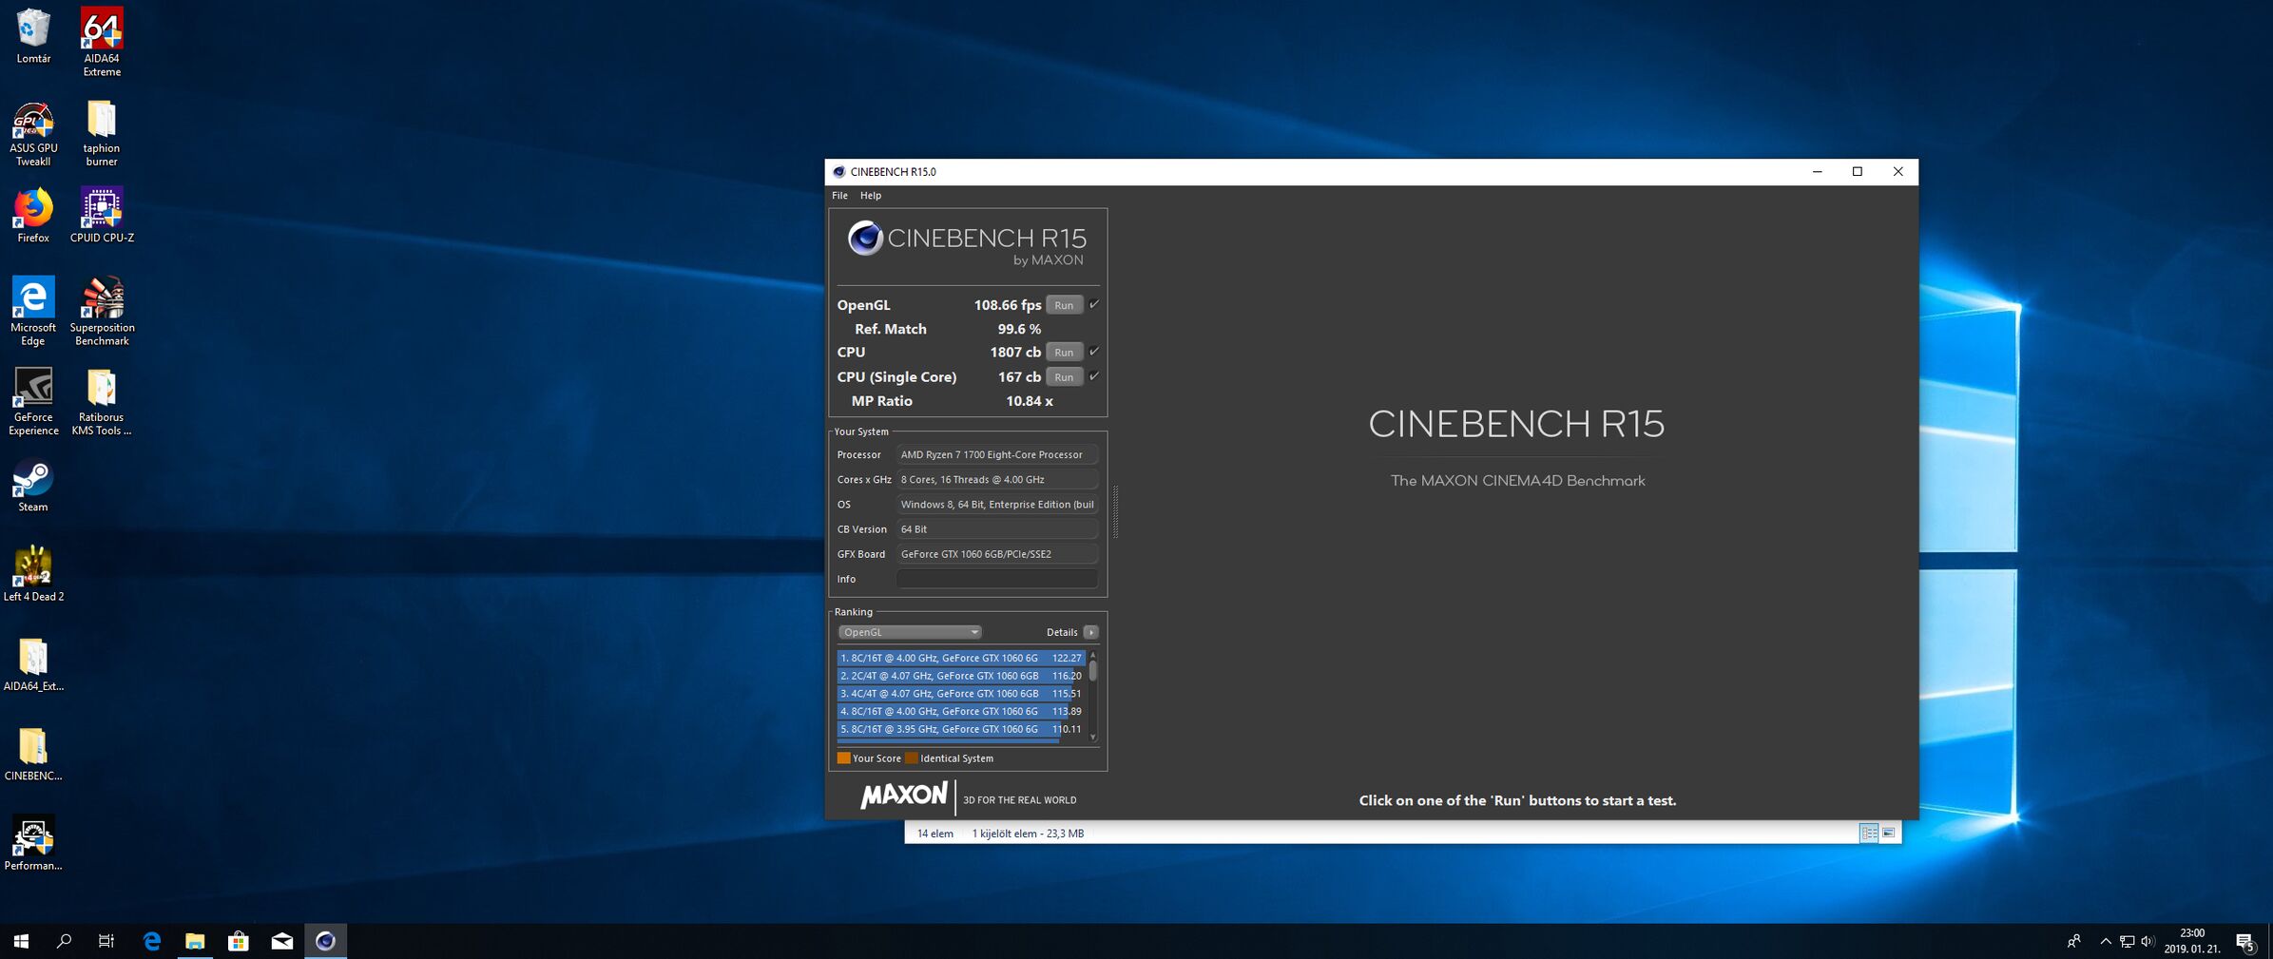Click the GFX Board field with GeForce GTX 1060
The image size is (2273, 959).
click(997, 554)
